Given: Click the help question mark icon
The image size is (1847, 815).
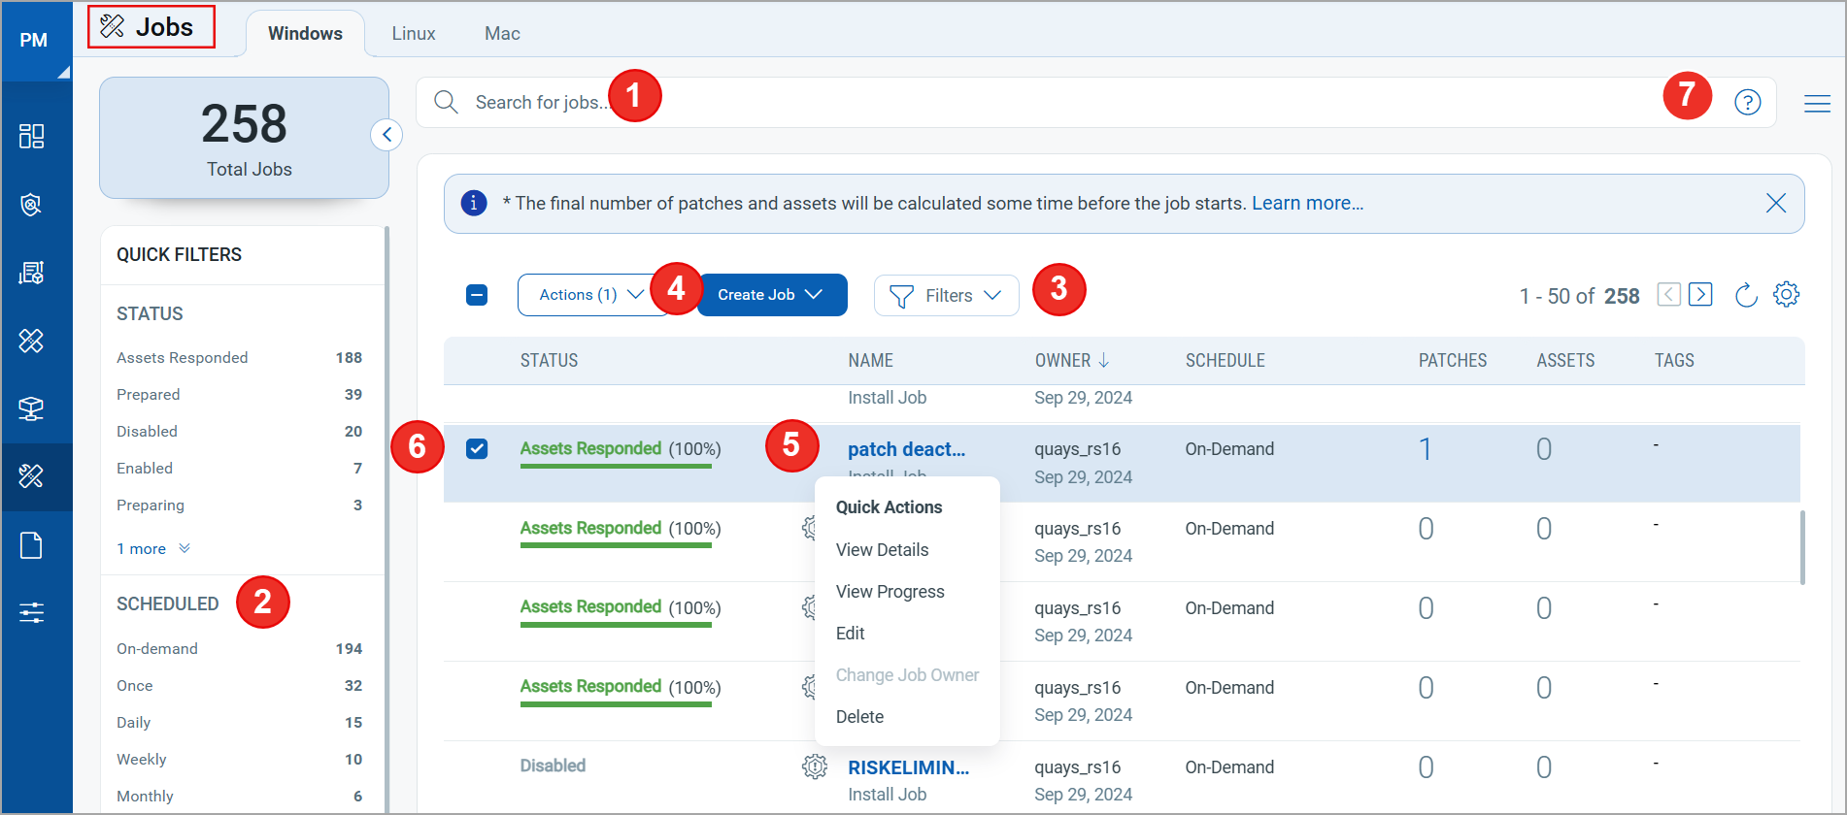Looking at the screenshot, I should click(1747, 102).
